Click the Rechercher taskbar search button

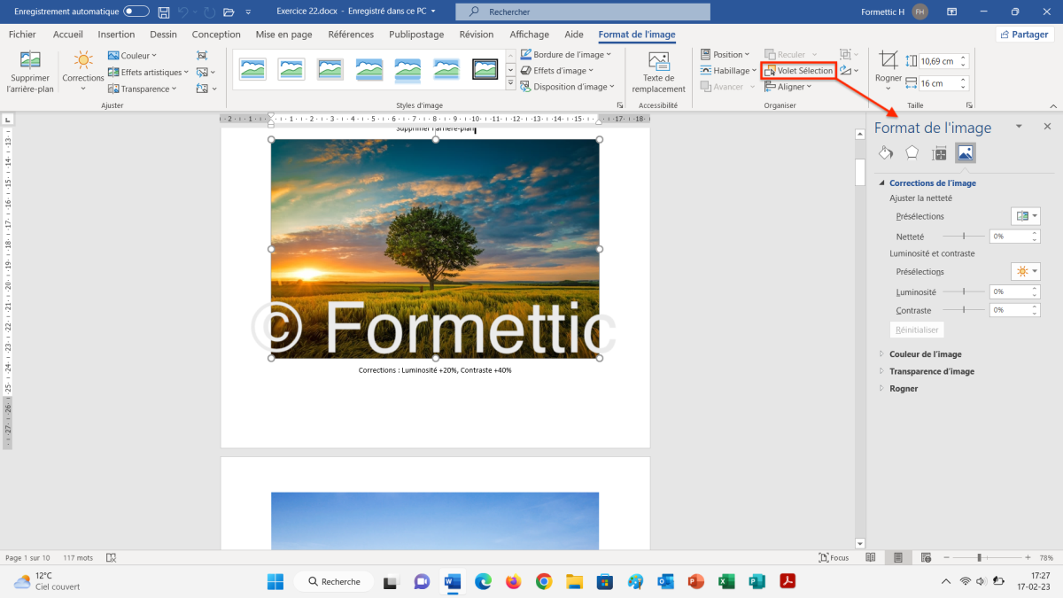[x=335, y=581]
